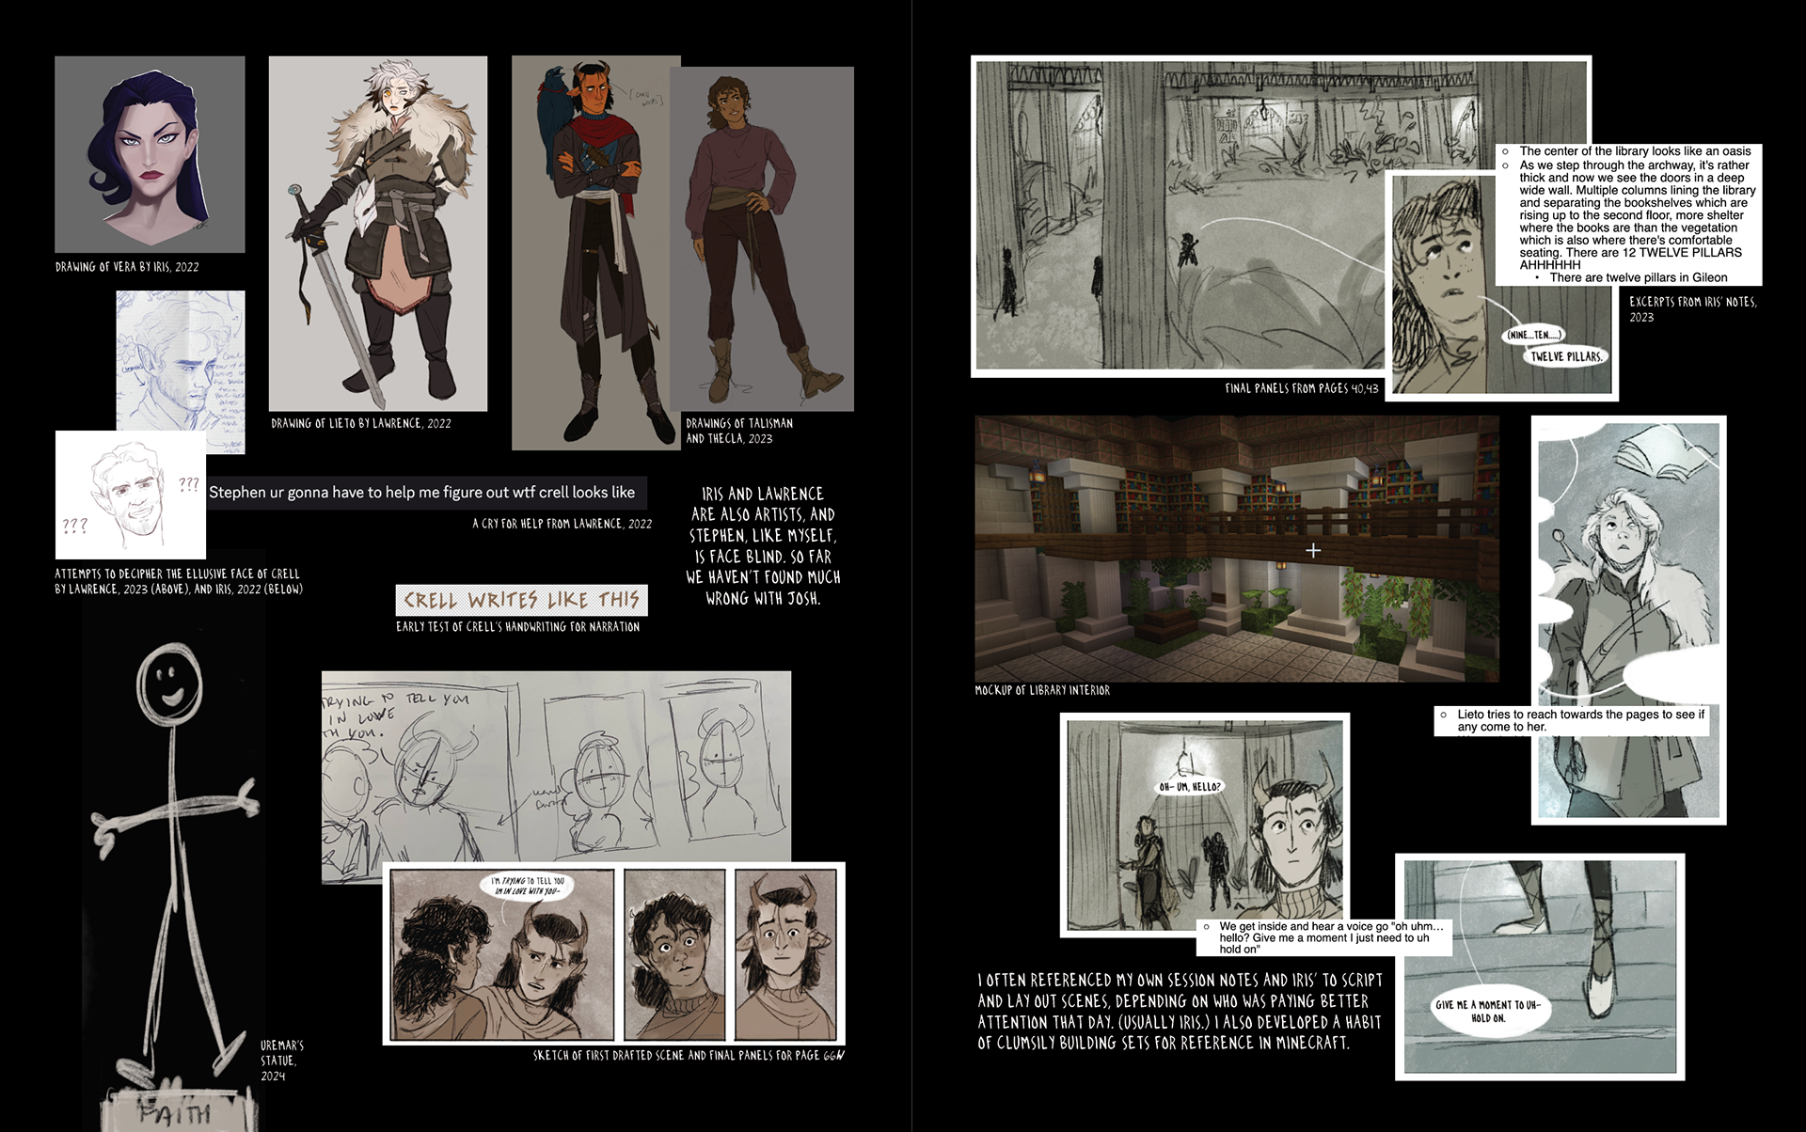The width and height of the screenshot is (1806, 1132).
Task: Click the Vera portrait drawing
Action: tap(150, 154)
